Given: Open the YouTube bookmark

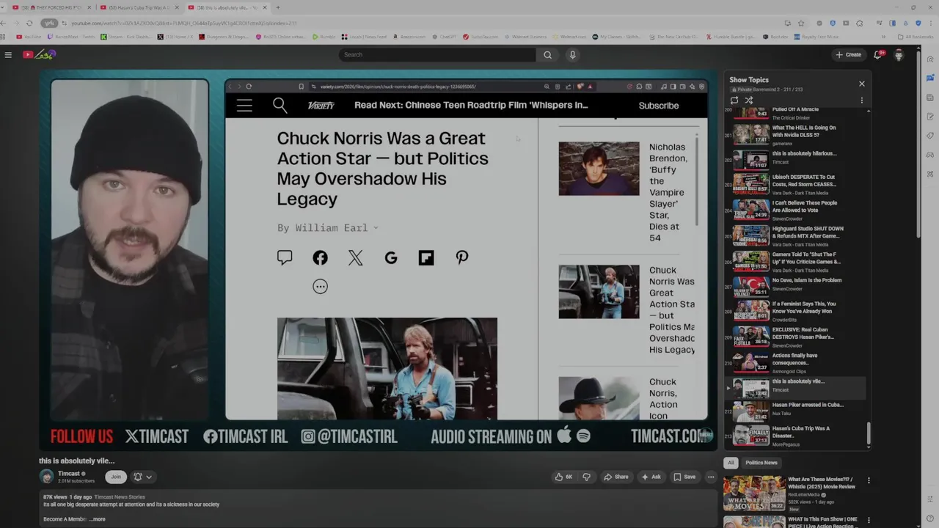Looking at the screenshot, I should 29,37.
